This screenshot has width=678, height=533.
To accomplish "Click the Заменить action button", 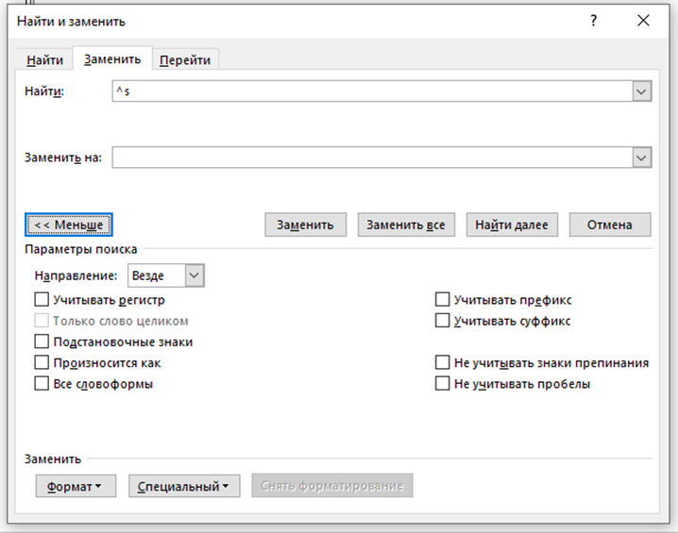I will (306, 225).
